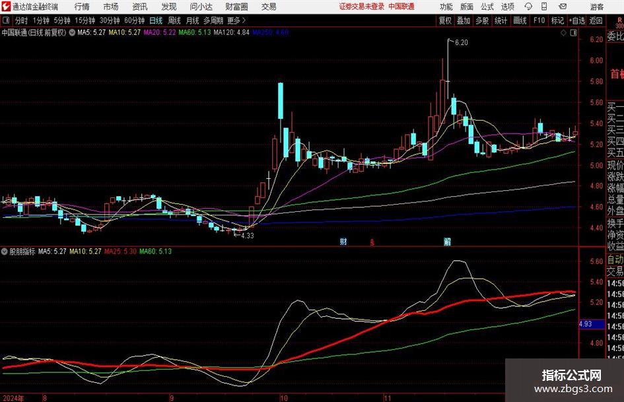
Task: Click the 6.20 high price annotation
Action: click(x=462, y=43)
